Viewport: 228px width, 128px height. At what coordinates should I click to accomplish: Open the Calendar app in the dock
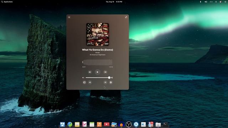coord(92,124)
